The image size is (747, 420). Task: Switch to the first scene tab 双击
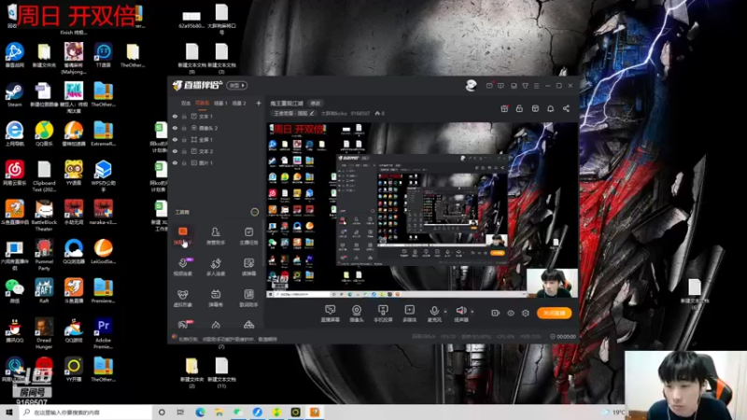pyautogui.click(x=186, y=103)
